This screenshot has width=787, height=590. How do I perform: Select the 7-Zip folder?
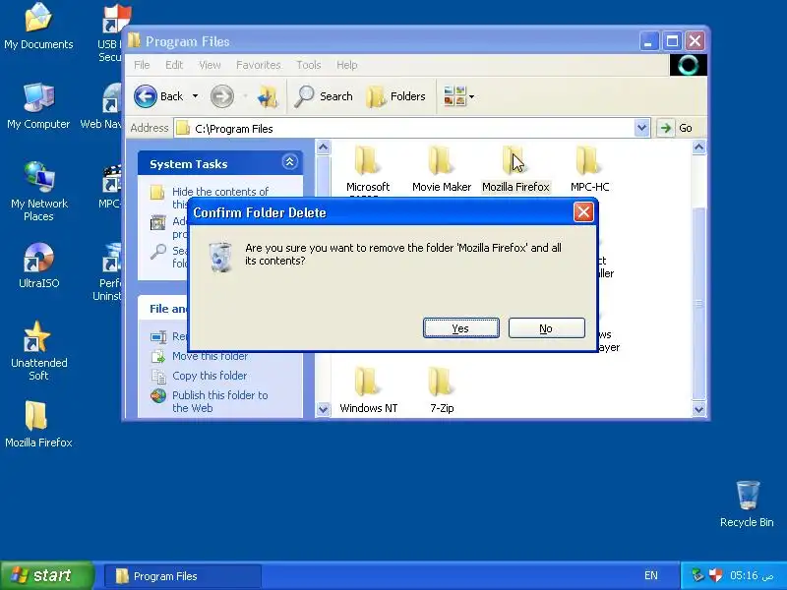coord(442,390)
